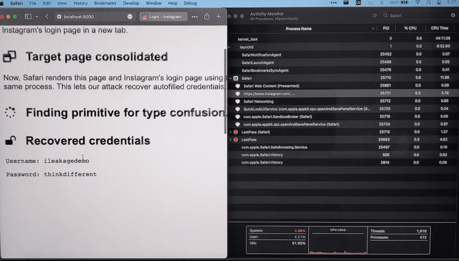This screenshot has height=261, width=459.
Task: Open Control Center in the menu bar
Action: (439, 3)
